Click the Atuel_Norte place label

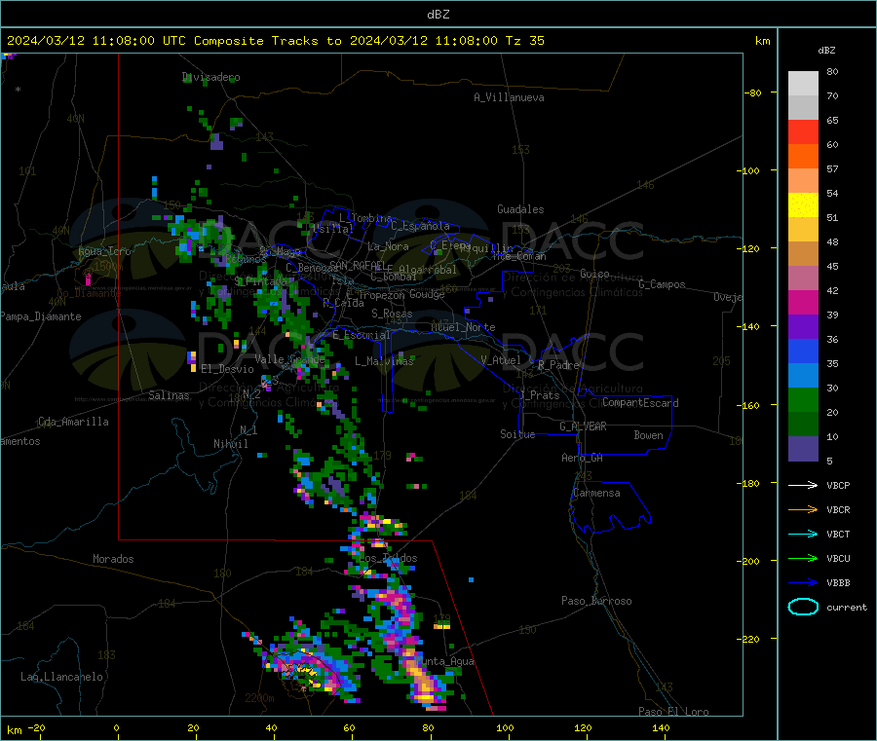463,327
